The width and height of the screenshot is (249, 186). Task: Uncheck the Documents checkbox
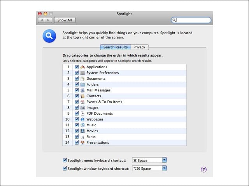77,78
